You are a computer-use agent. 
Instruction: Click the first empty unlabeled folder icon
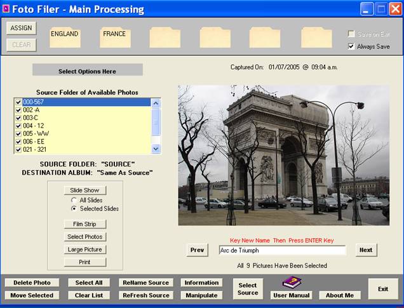click(x=165, y=37)
